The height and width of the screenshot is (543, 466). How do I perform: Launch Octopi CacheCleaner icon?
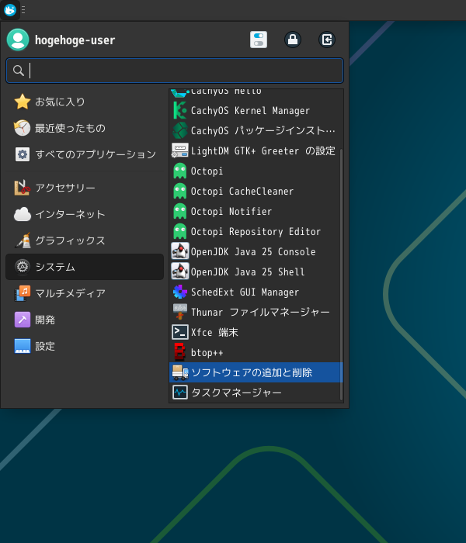click(x=180, y=191)
